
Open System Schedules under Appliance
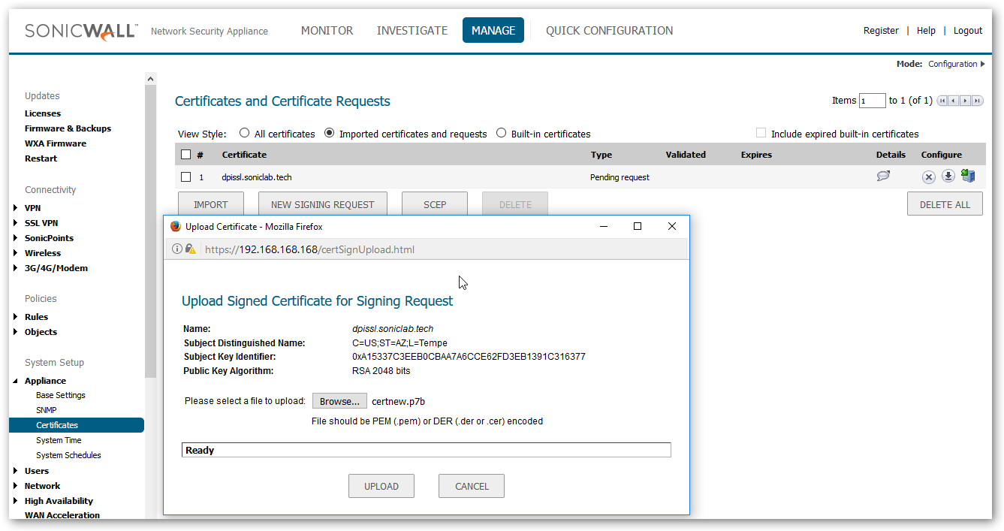click(x=68, y=455)
